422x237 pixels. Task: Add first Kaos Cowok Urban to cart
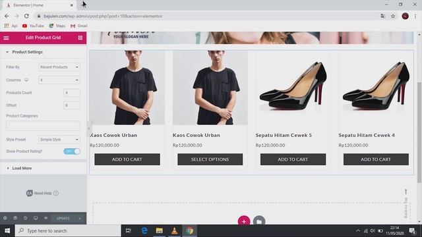[127, 159]
